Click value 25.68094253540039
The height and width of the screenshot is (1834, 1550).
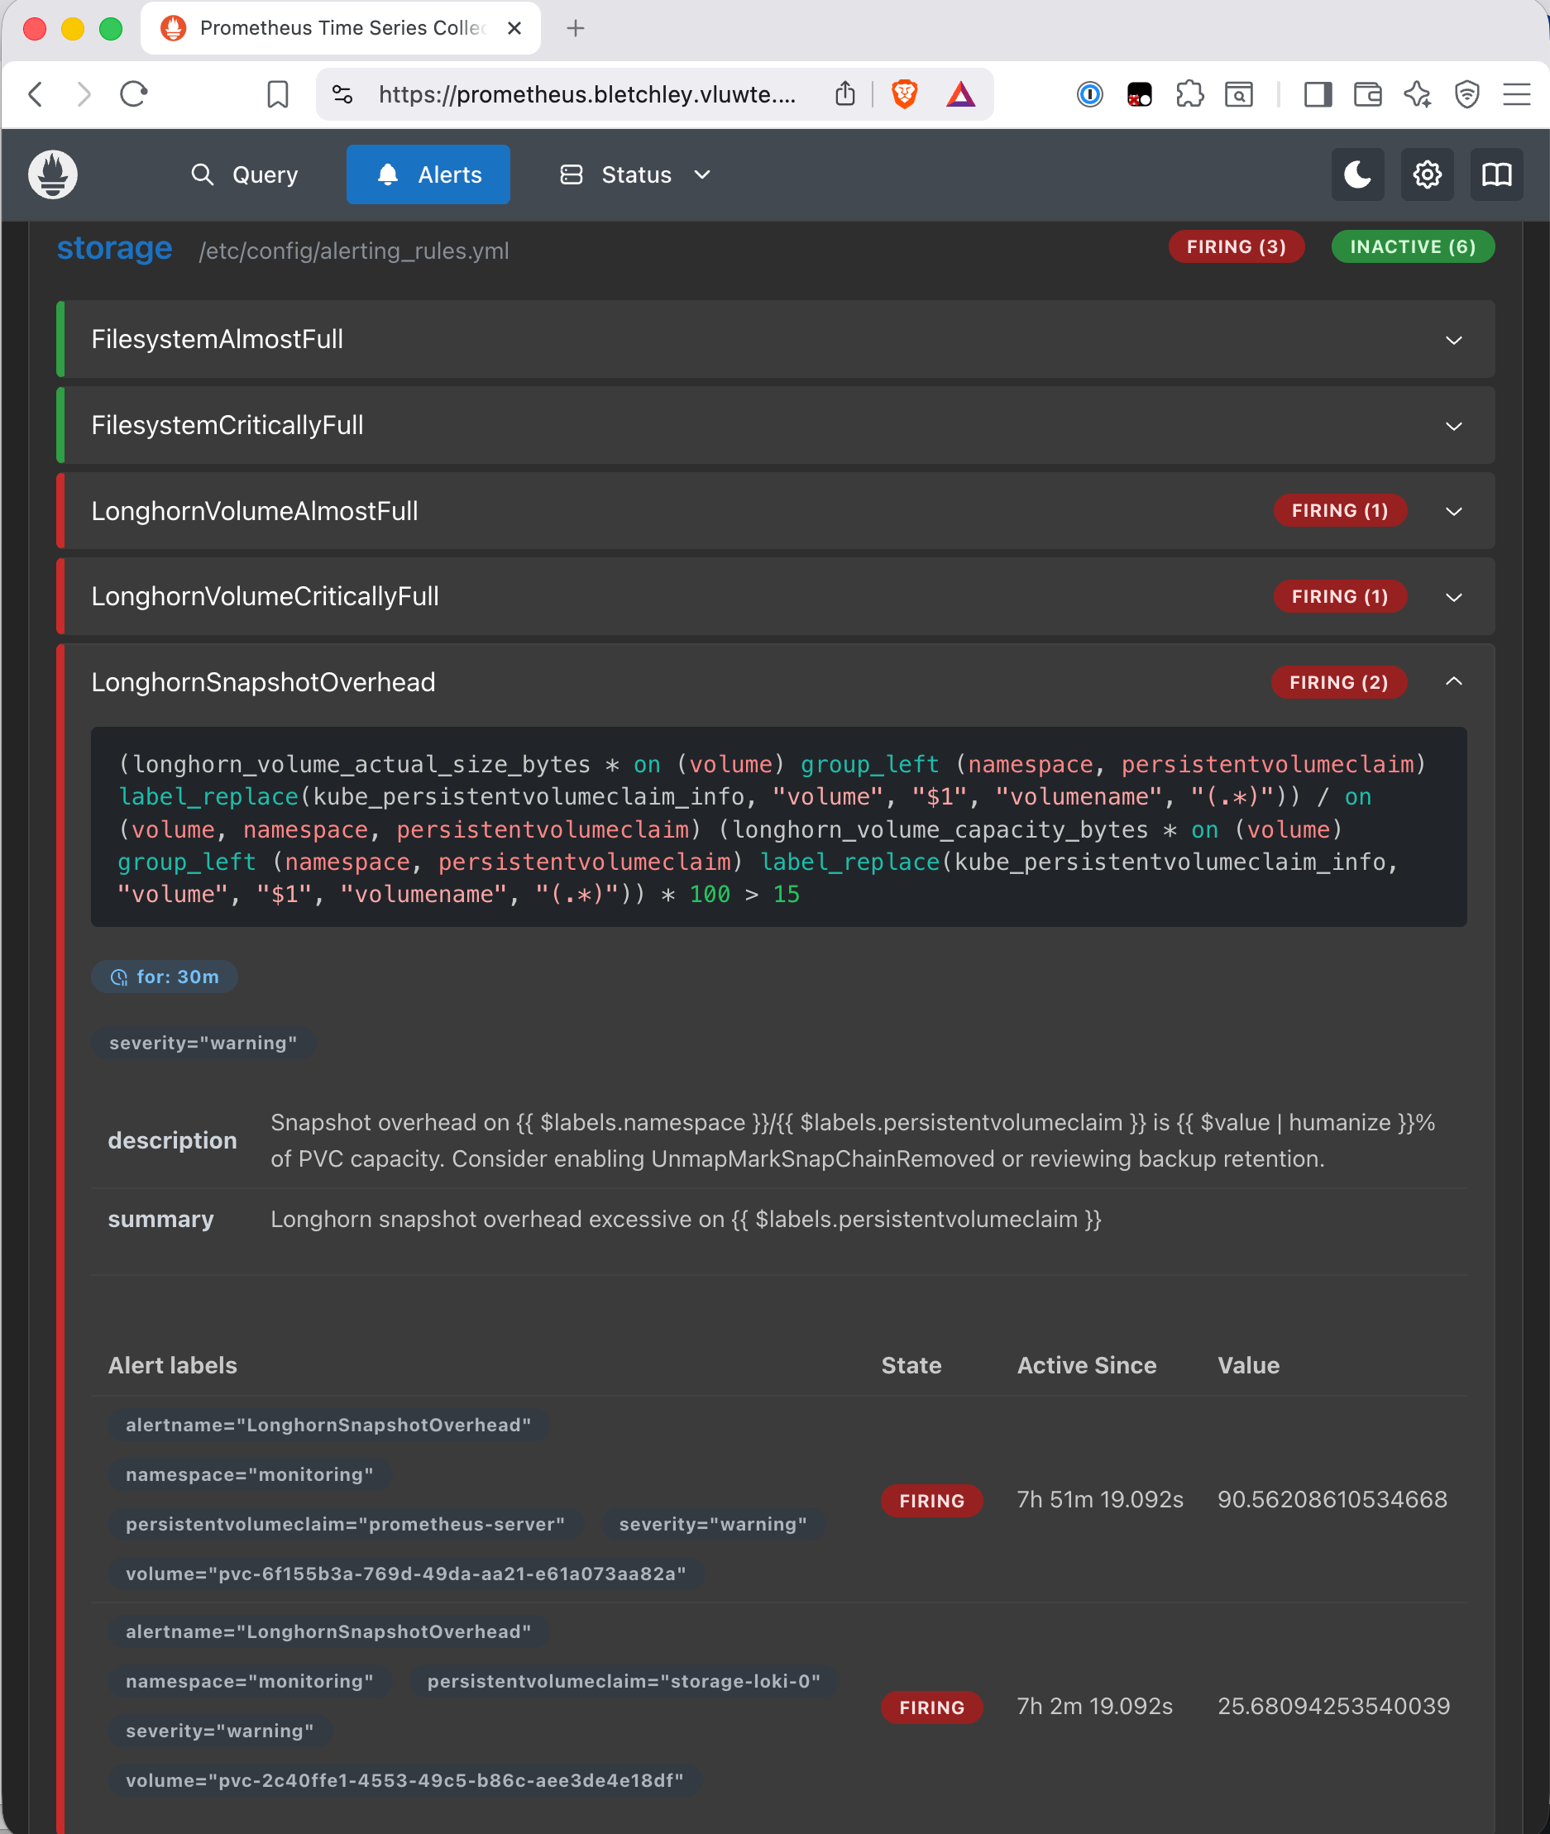pyautogui.click(x=1334, y=1706)
